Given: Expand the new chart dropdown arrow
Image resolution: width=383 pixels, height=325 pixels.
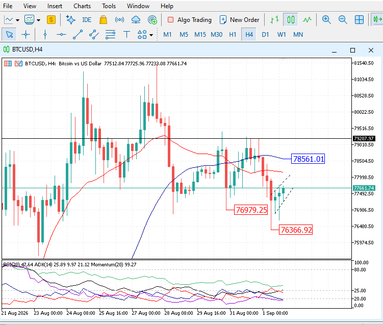Looking at the screenshot, I should (x=17, y=20).
